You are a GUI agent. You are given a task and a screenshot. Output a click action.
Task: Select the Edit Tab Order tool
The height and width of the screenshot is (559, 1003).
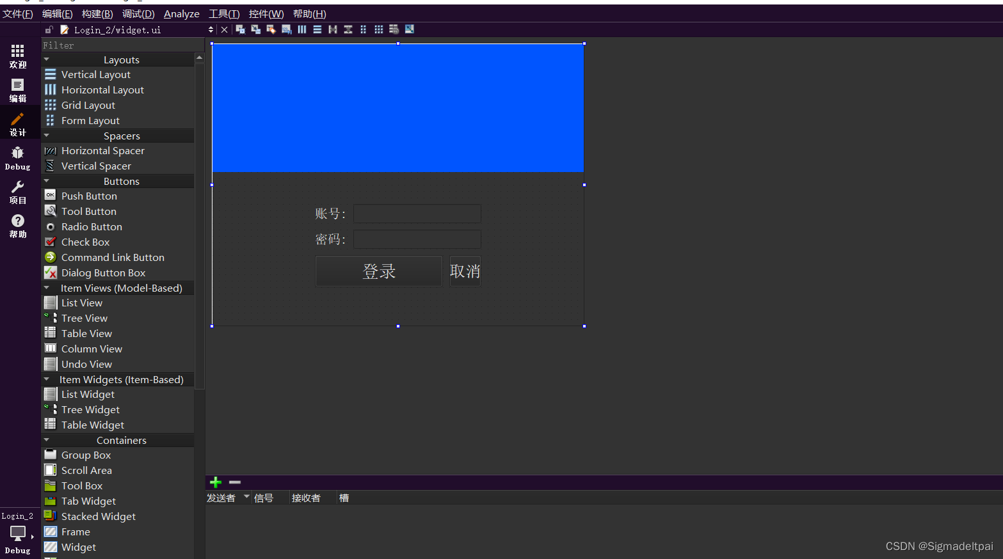click(286, 29)
